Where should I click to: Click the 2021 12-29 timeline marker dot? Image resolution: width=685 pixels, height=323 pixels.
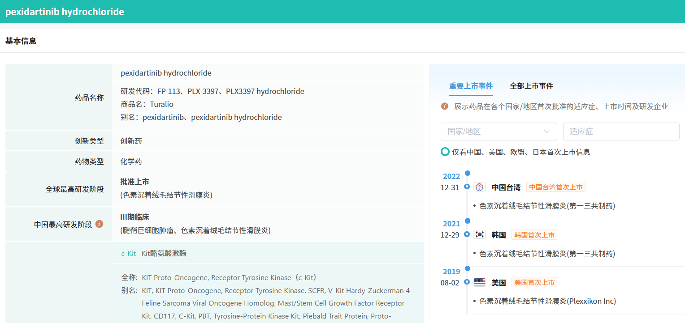coord(467,234)
